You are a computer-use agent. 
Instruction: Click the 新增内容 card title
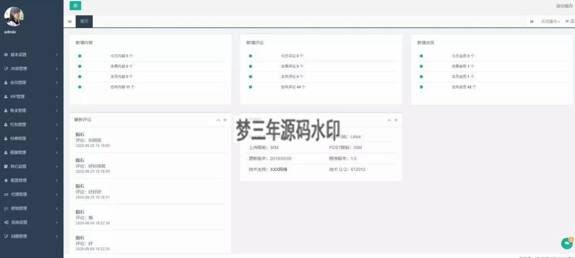pos(84,43)
